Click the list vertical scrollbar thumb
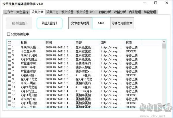The image size is (173, 118). tap(164, 46)
